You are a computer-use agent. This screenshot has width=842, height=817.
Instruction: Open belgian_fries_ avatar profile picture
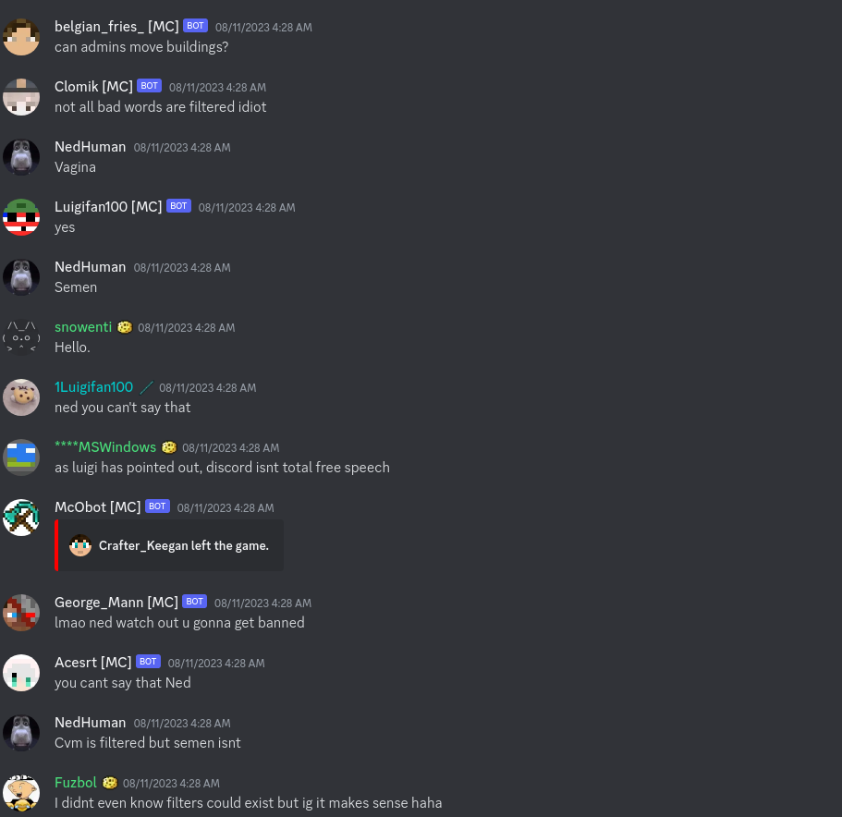pyautogui.click(x=21, y=37)
